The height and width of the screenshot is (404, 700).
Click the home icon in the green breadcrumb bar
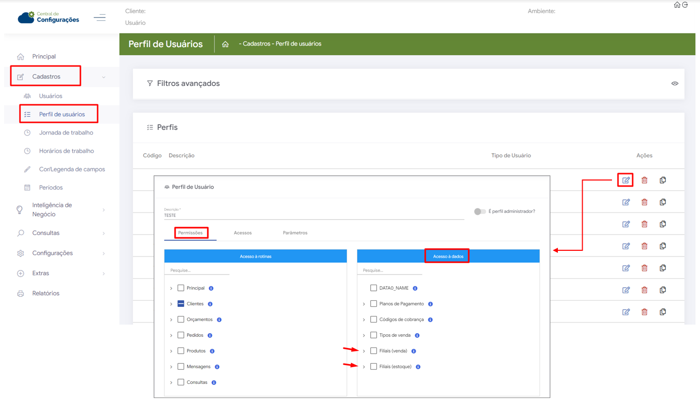point(226,44)
